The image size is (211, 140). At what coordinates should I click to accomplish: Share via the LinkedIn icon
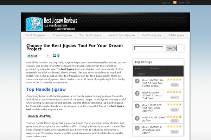55,55
